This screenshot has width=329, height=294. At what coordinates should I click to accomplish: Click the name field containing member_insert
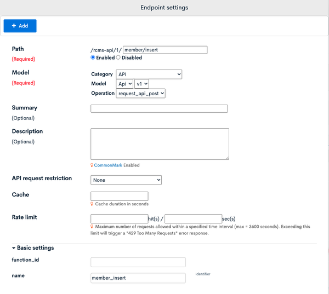click(138, 278)
